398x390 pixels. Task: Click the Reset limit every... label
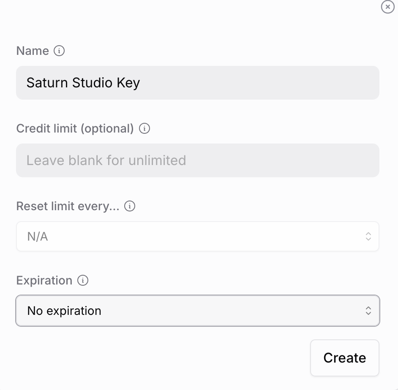68,206
